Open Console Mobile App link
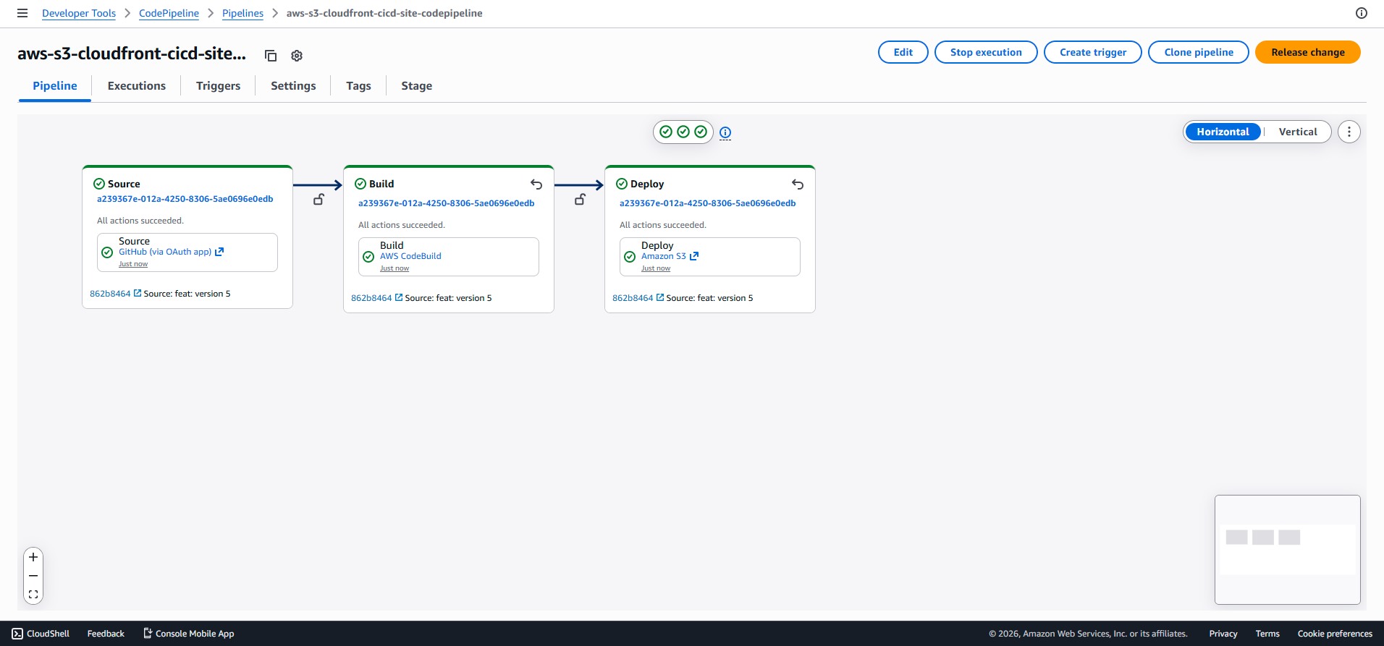 (x=189, y=634)
